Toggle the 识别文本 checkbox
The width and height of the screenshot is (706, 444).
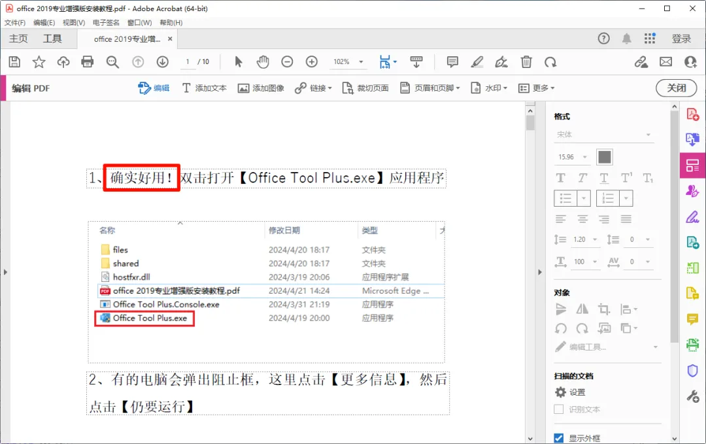(x=559, y=409)
